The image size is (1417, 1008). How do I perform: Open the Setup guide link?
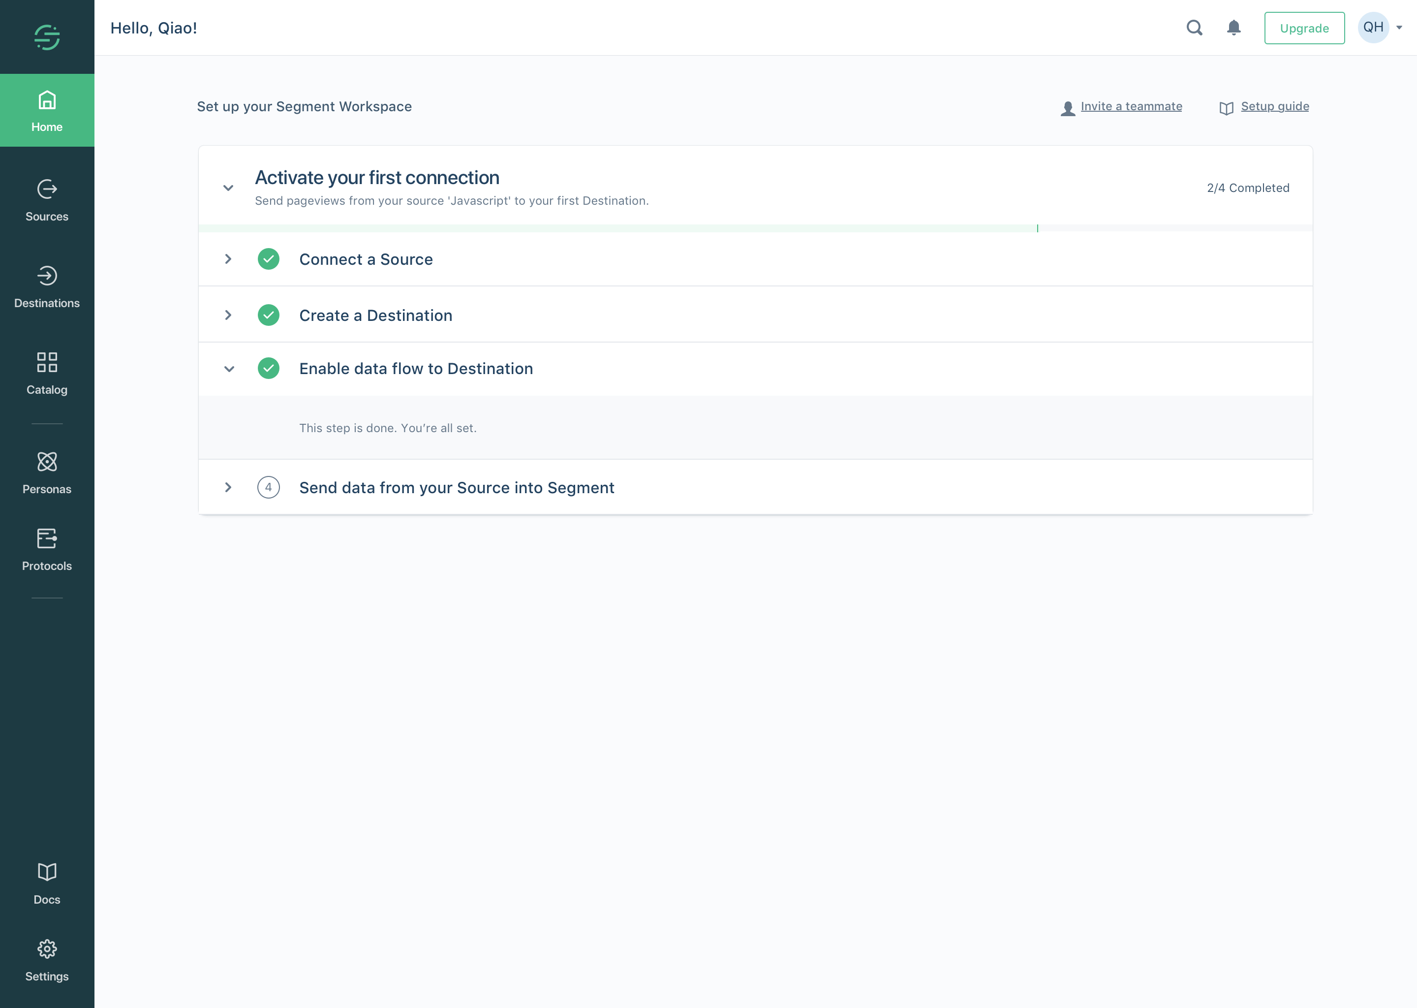tap(1275, 106)
